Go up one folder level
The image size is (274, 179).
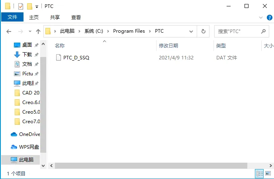(x=38, y=31)
